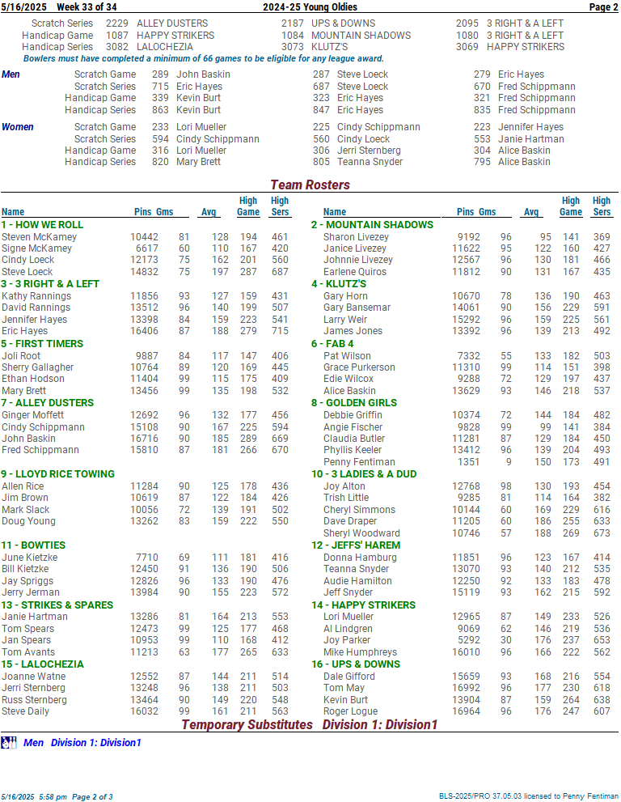Click the 'BLS-2025/PRO' license footer text
This screenshot has height=802, width=621.
[x=529, y=796]
